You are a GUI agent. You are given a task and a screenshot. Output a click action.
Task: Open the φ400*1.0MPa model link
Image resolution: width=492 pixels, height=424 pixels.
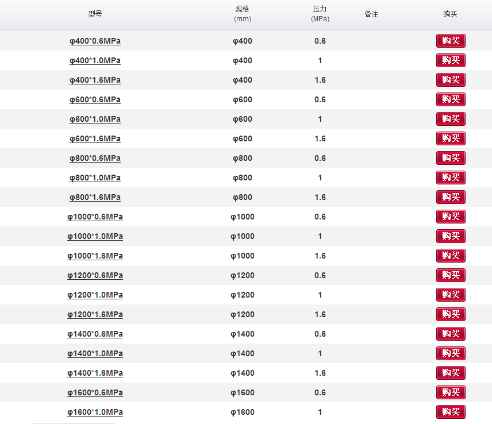point(95,60)
